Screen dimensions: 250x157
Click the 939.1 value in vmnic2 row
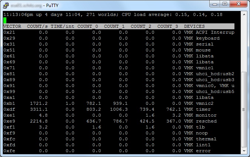[120, 103]
